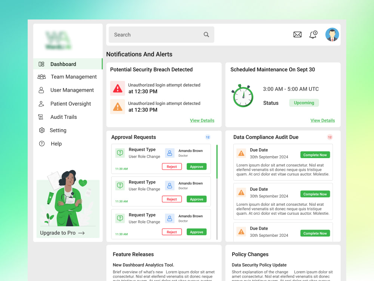Reject the first approval request

coord(172,167)
